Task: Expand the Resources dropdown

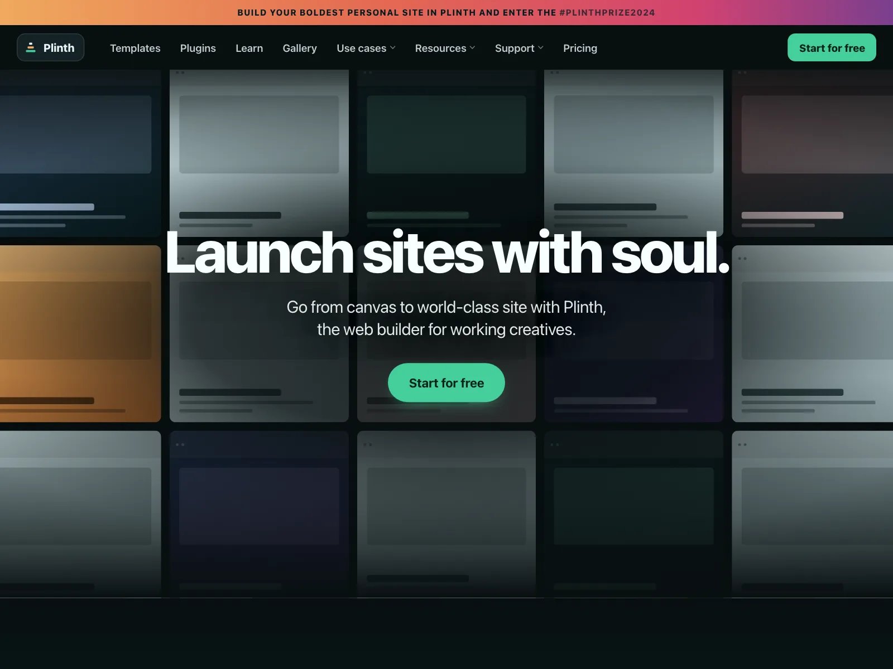Action: click(x=445, y=48)
